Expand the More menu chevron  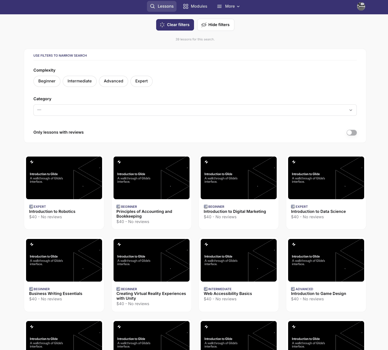(x=238, y=6)
